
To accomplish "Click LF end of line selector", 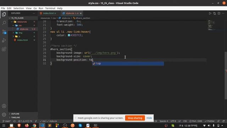I will (x=179, y=121).
